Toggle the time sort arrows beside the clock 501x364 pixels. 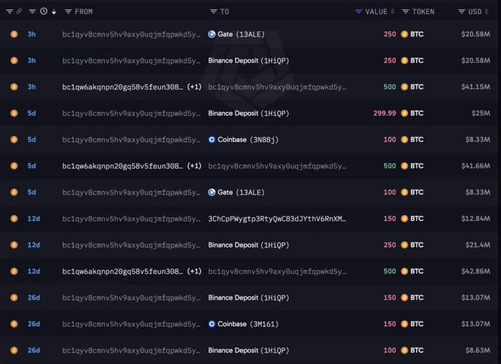[54, 12]
